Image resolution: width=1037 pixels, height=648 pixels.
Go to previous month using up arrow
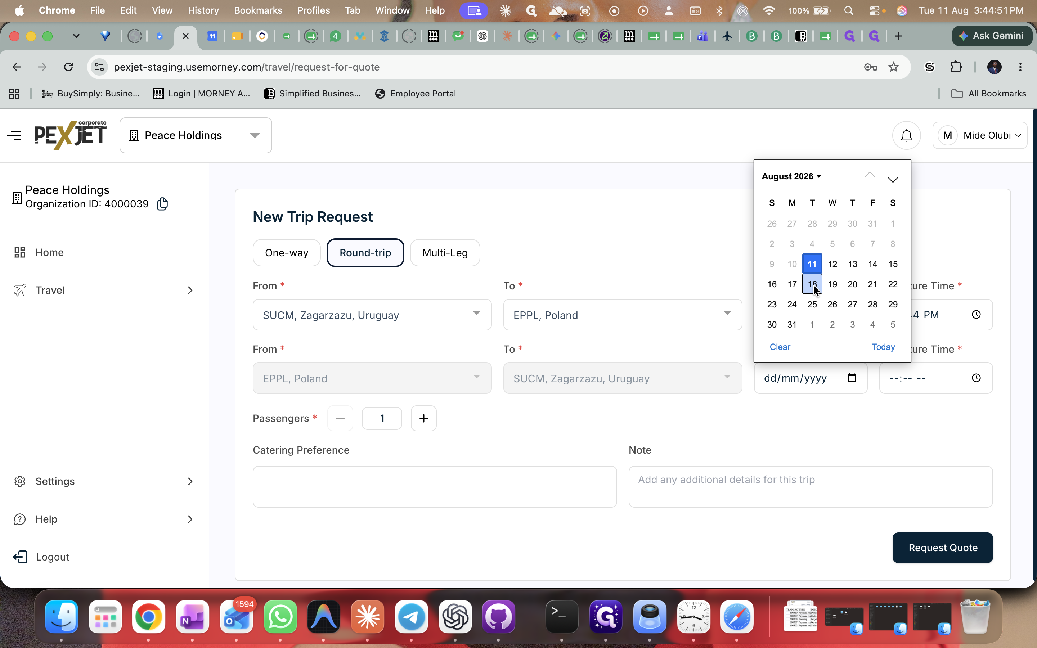pyautogui.click(x=870, y=177)
